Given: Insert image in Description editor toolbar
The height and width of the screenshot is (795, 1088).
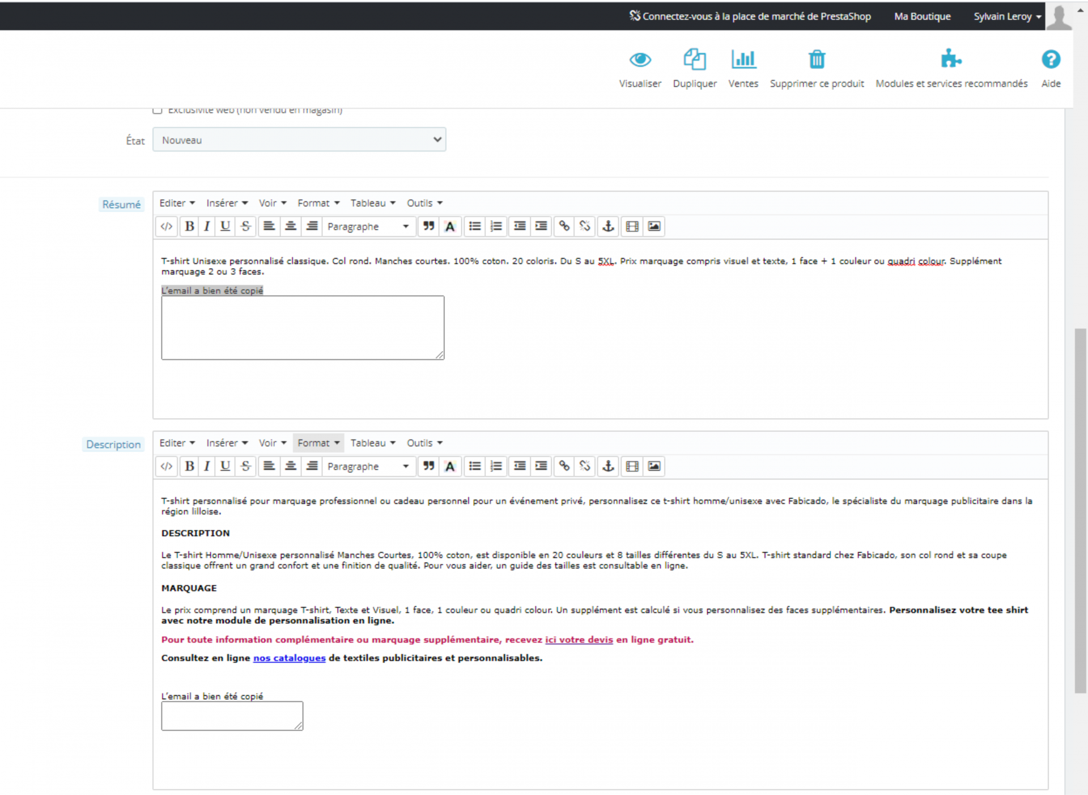Looking at the screenshot, I should tap(654, 466).
